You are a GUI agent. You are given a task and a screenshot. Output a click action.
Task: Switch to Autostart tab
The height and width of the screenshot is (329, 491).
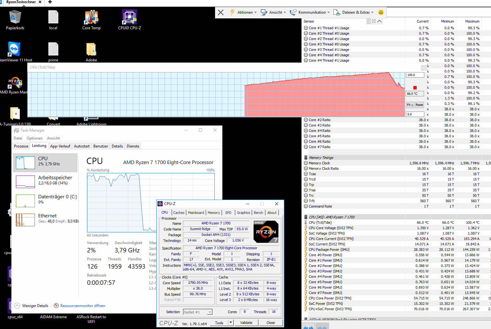[x=82, y=146]
